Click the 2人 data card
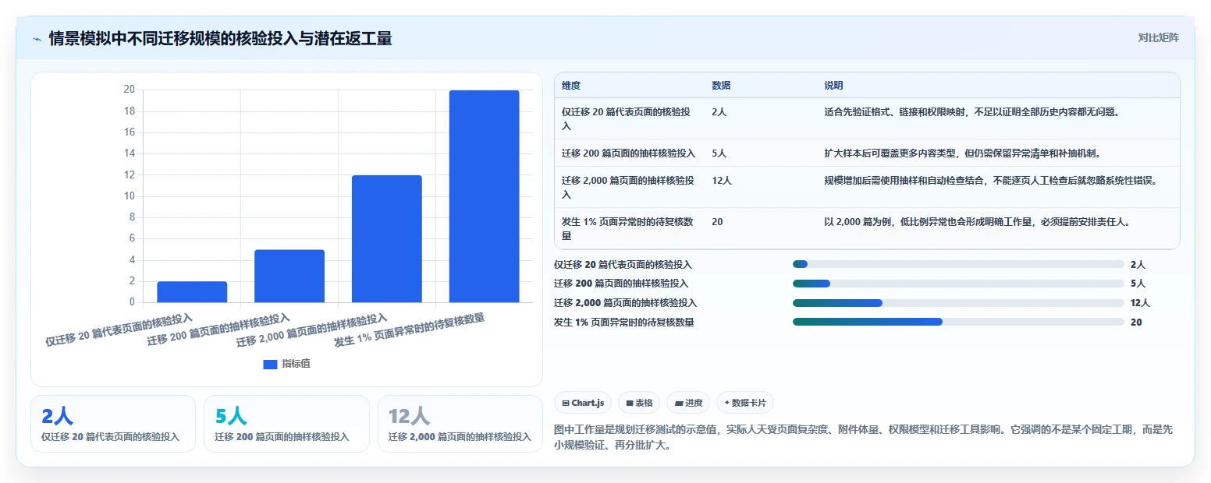The width and height of the screenshot is (1211, 483). click(x=113, y=424)
